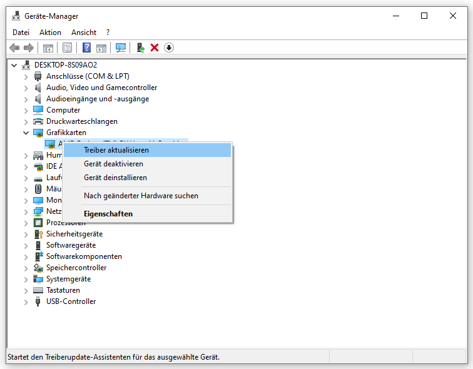Click the Systemgeräte folder icon

pos(38,279)
